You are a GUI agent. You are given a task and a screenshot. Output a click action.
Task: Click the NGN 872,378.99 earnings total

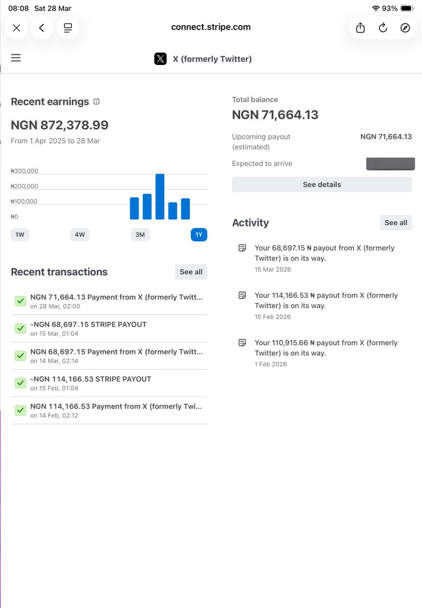click(x=60, y=125)
